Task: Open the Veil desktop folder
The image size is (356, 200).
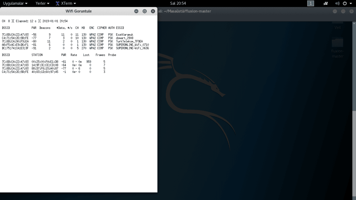Action: click(337, 25)
